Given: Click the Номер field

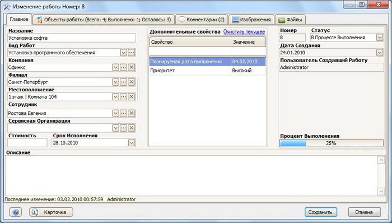Looking at the screenshot, I should [292, 38].
